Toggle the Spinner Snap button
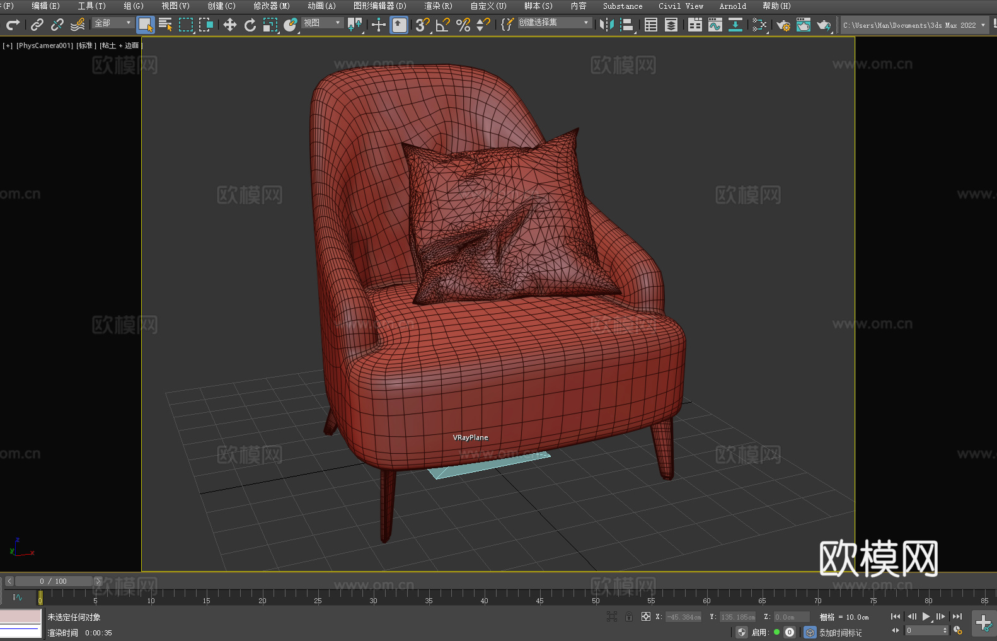997x641 pixels. (483, 25)
